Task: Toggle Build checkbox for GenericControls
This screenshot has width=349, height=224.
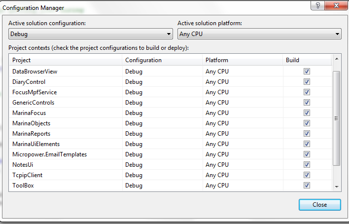Action: coord(307,103)
